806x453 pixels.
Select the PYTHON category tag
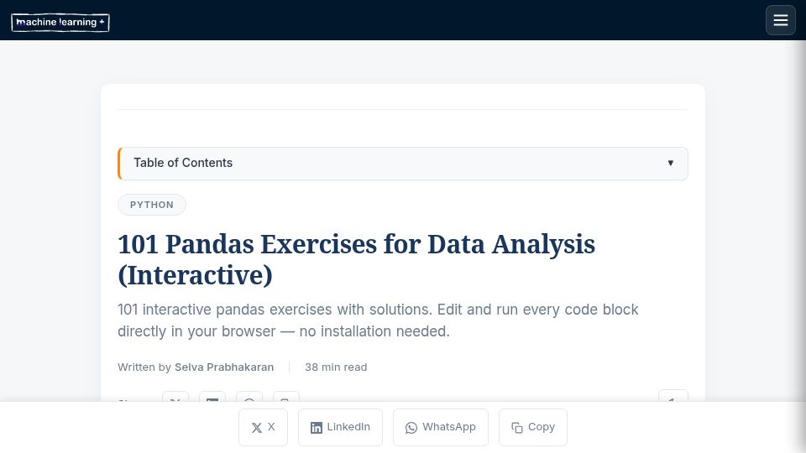[x=152, y=205]
